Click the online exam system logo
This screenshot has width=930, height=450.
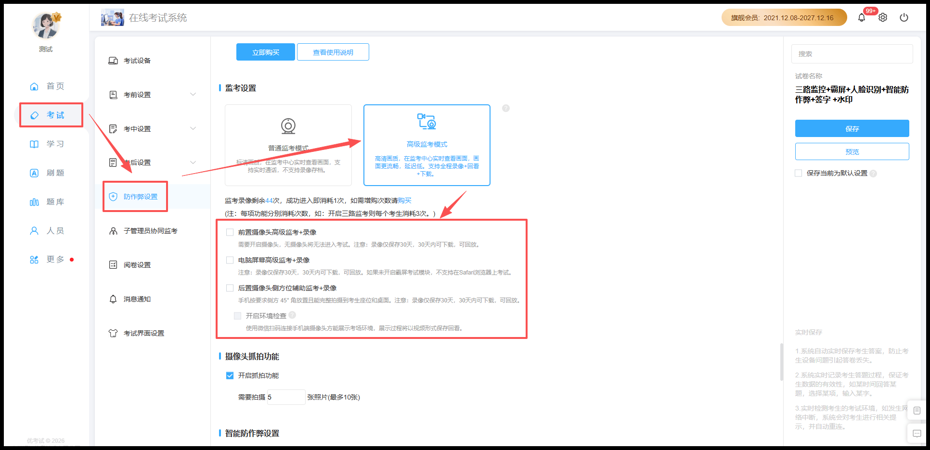tap(112, 18)
